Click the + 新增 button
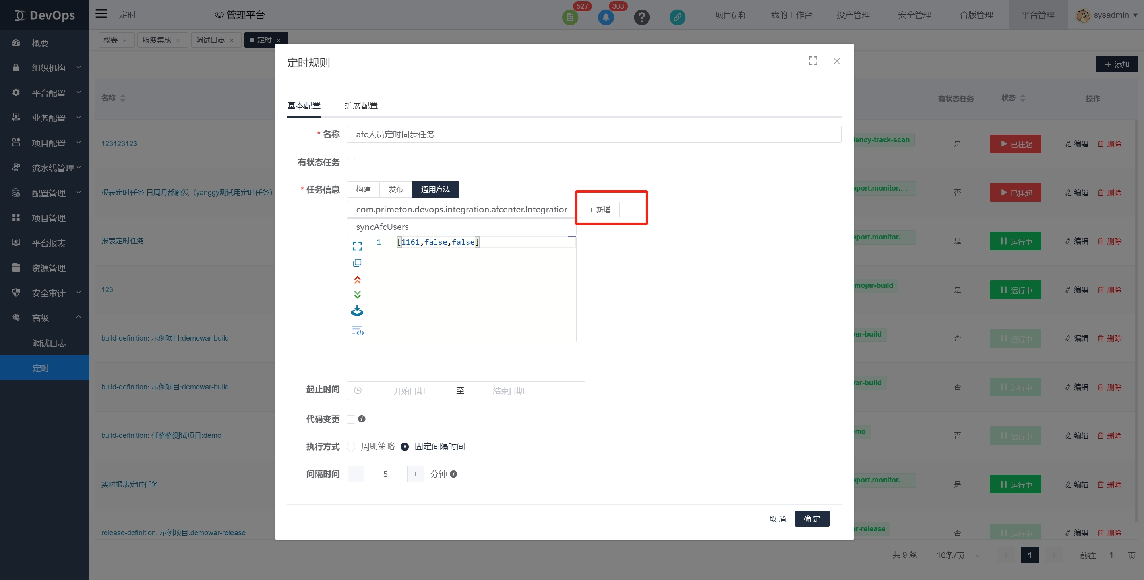Viewport: 1144px width, 580px height. pos(600,210)
